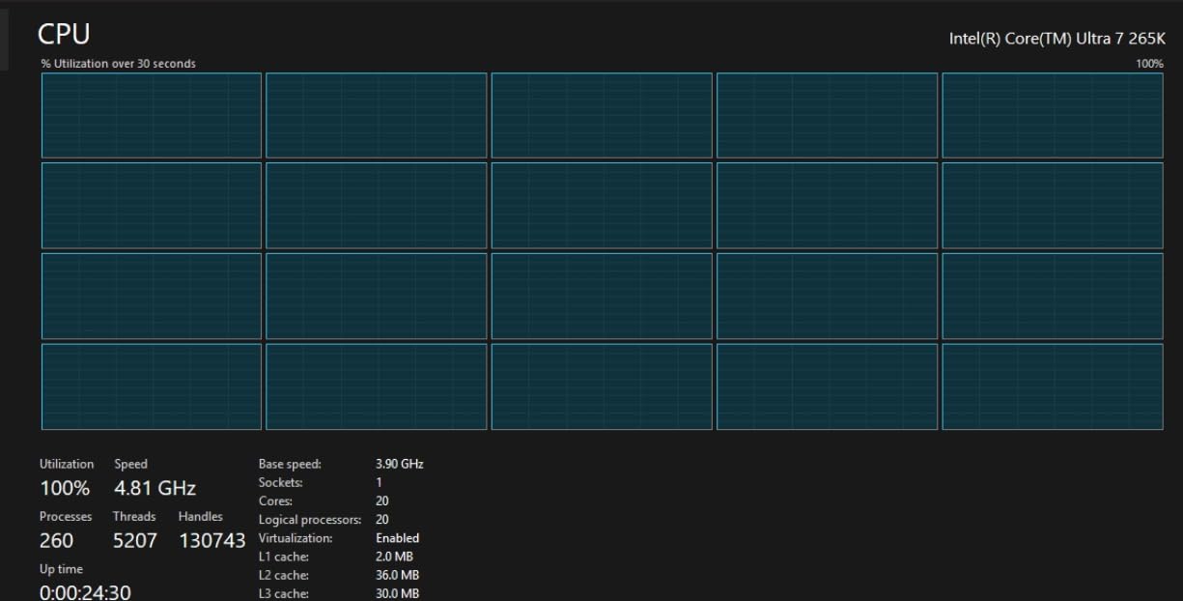
Task: Select the first logical processor graph in the top row
Action: [152, 115]
